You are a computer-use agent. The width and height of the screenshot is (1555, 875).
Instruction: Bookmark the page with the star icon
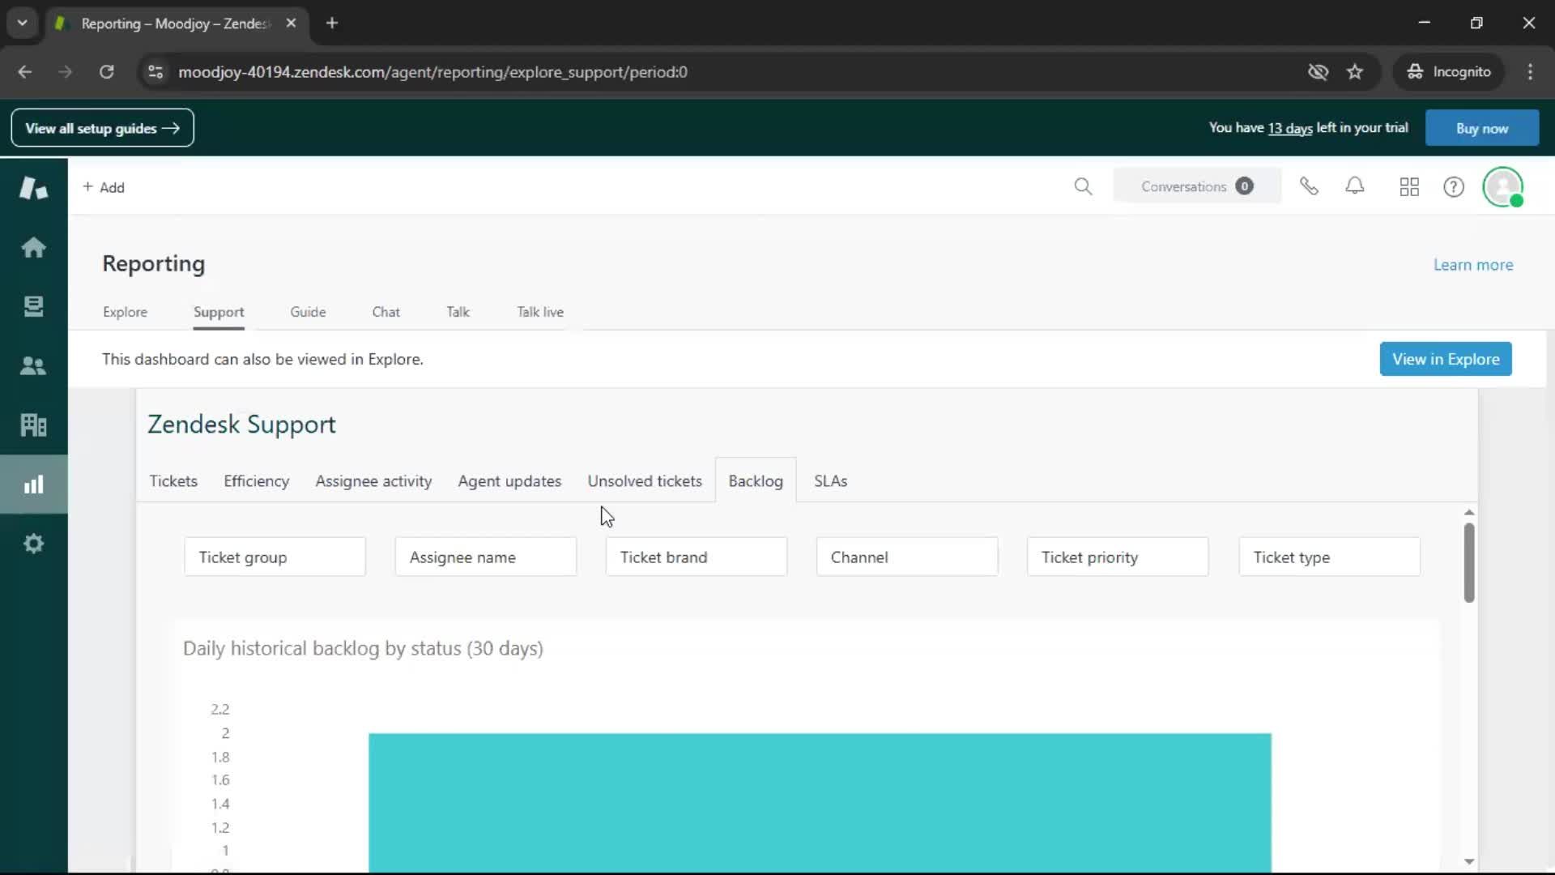pos(1355,72)
